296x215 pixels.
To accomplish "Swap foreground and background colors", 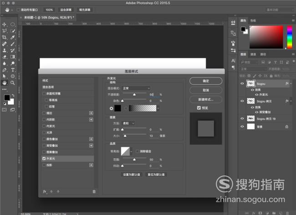I will tap(13, 95).
